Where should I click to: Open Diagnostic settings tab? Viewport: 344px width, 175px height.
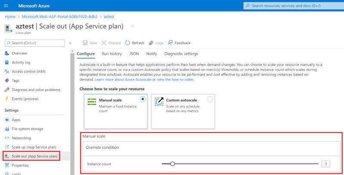pos(181,54)
